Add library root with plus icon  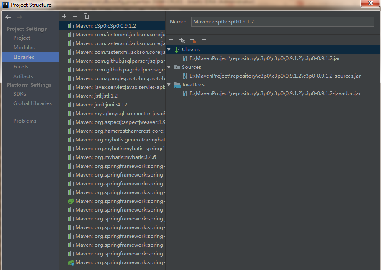click(171, 40)
